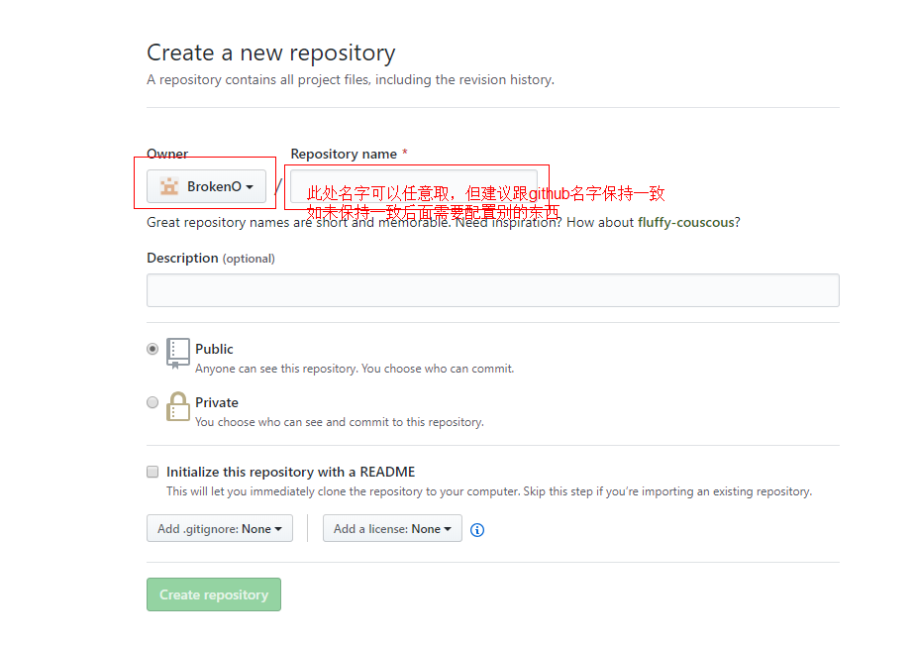The height and width of the screenshot is (646, 915).
Task: Click into the Description input box
Action: click(492, 290)
